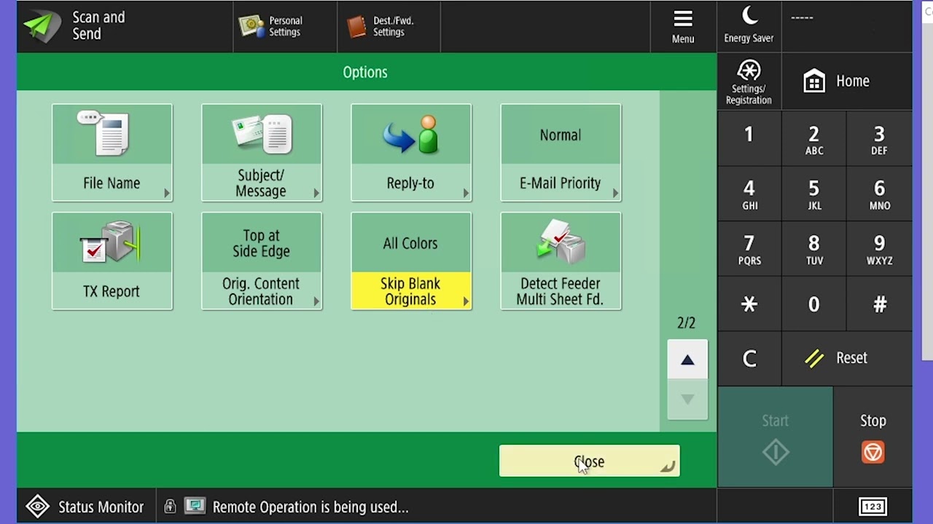Go to previous options page with up arrow
933x524 pixels.
click(x=687, y=360)
